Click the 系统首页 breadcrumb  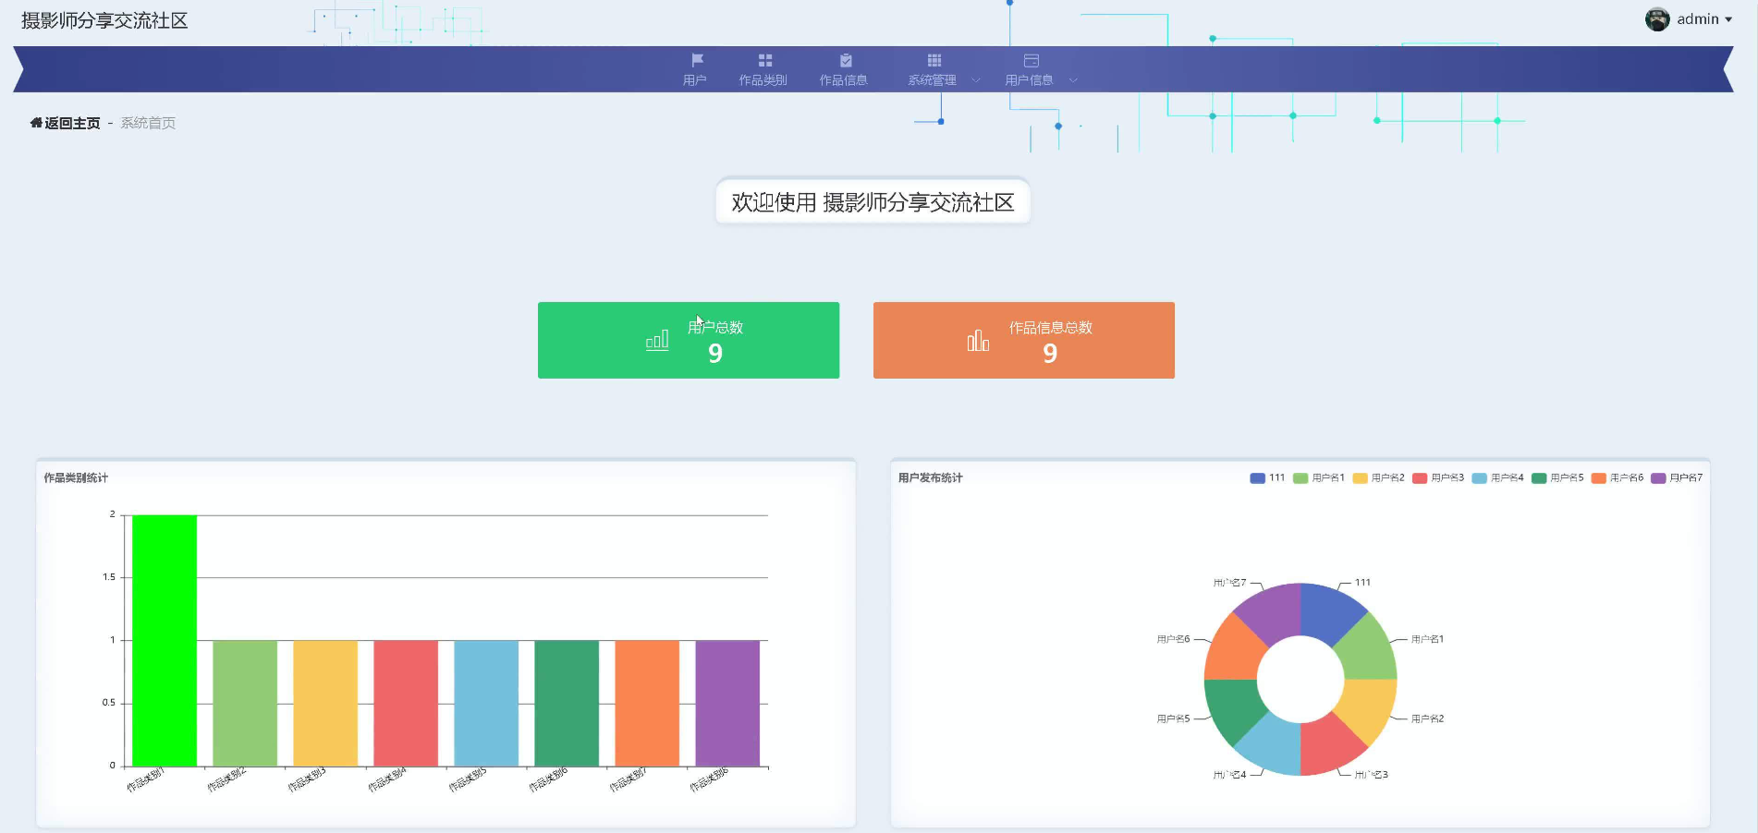pos(148,123)
